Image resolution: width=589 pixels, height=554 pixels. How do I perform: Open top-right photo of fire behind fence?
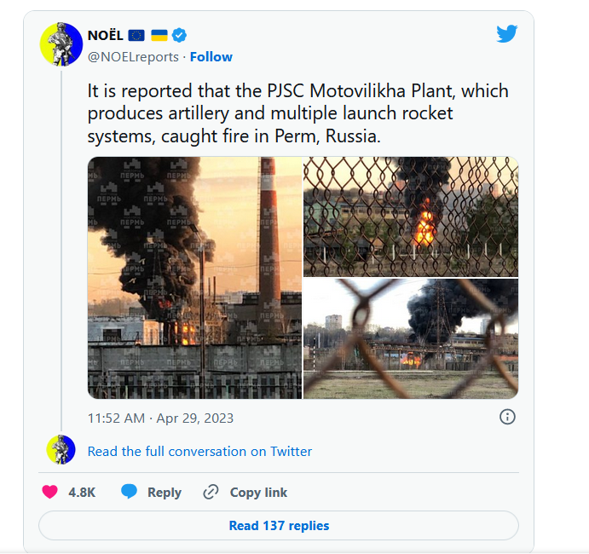pyautogui.click(x=411, y=216)
